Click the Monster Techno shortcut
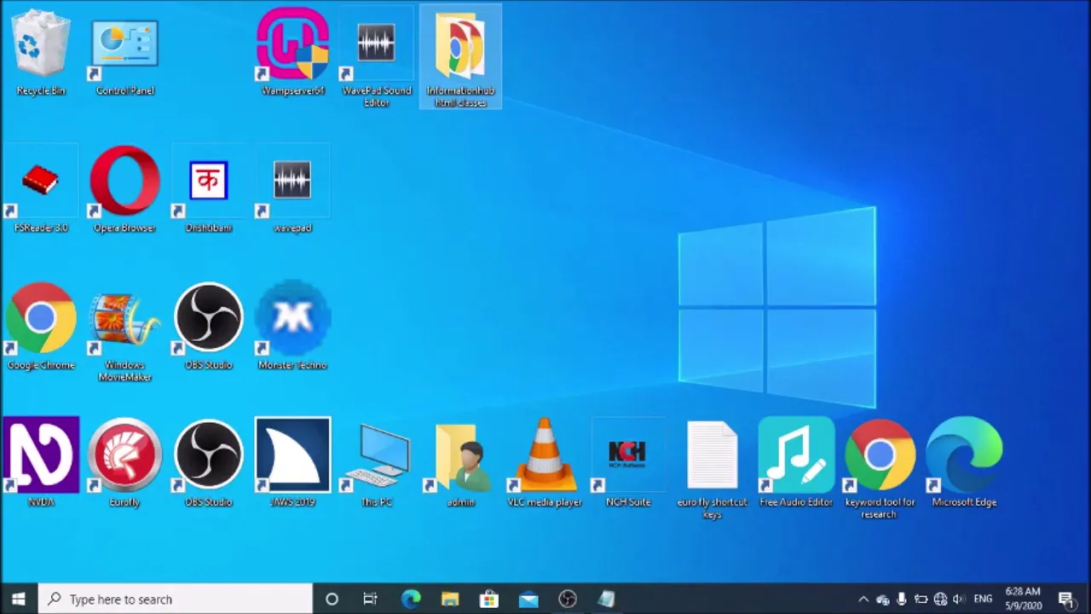 click(x=292, y=327)
